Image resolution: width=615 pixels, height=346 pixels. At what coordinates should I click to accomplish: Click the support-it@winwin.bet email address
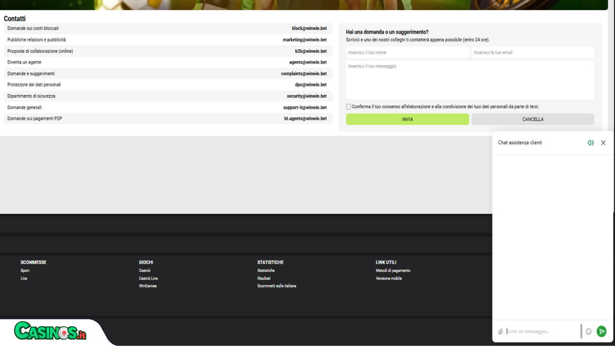pos(305,108)
